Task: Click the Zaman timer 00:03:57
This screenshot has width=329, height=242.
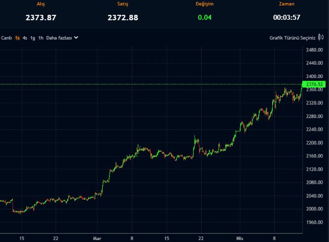Action: tap(287, 18)
